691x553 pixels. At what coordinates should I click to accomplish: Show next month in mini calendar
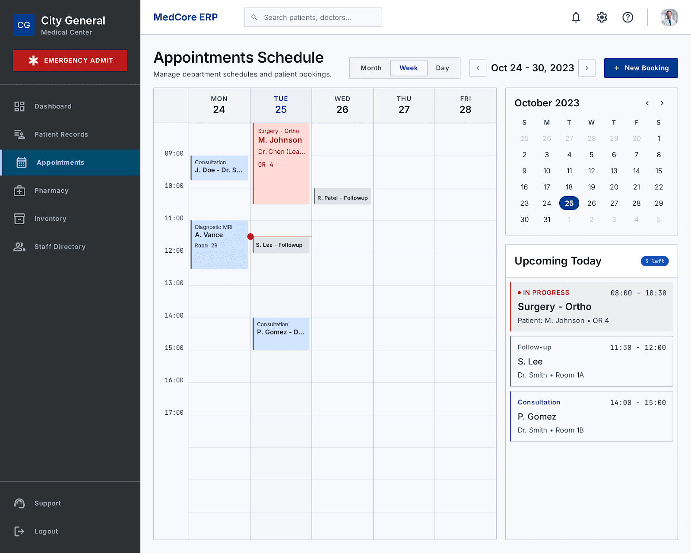(662, 103)
